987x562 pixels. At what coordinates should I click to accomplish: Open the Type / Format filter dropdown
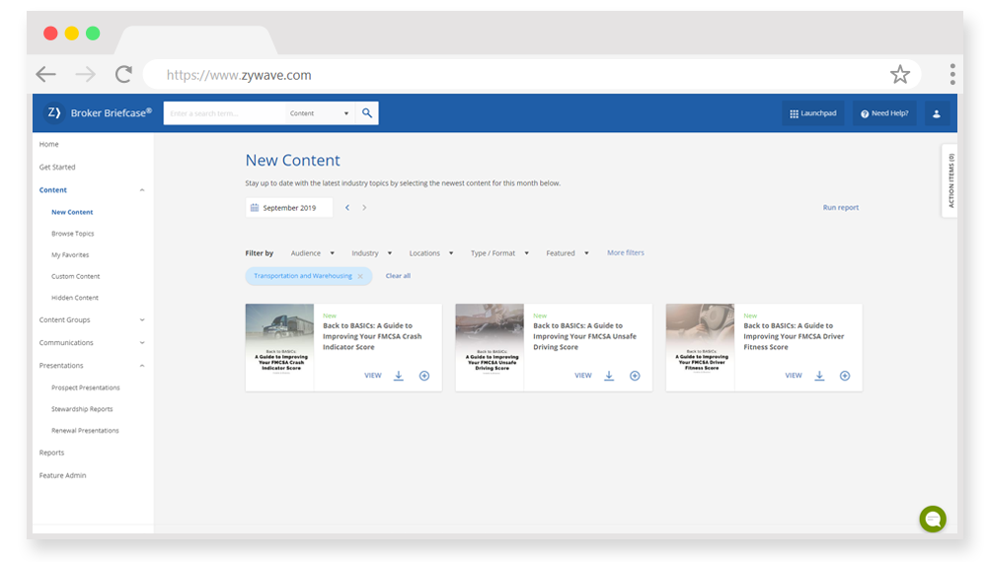pyautogui.click(x=499, y=253)
